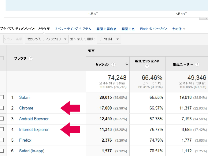Click the 集客 column group header

coord(91,51)
